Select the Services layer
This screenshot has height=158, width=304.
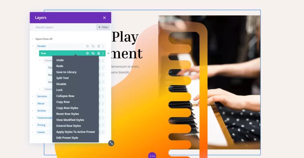42,96
